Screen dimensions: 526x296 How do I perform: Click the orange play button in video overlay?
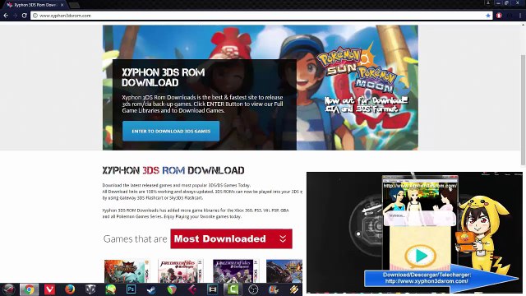[x=420, y=256]
